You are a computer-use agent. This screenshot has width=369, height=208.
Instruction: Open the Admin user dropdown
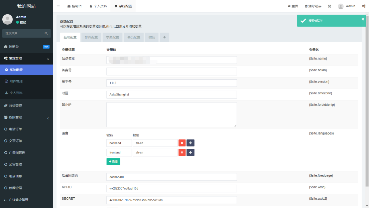(346, 6)
